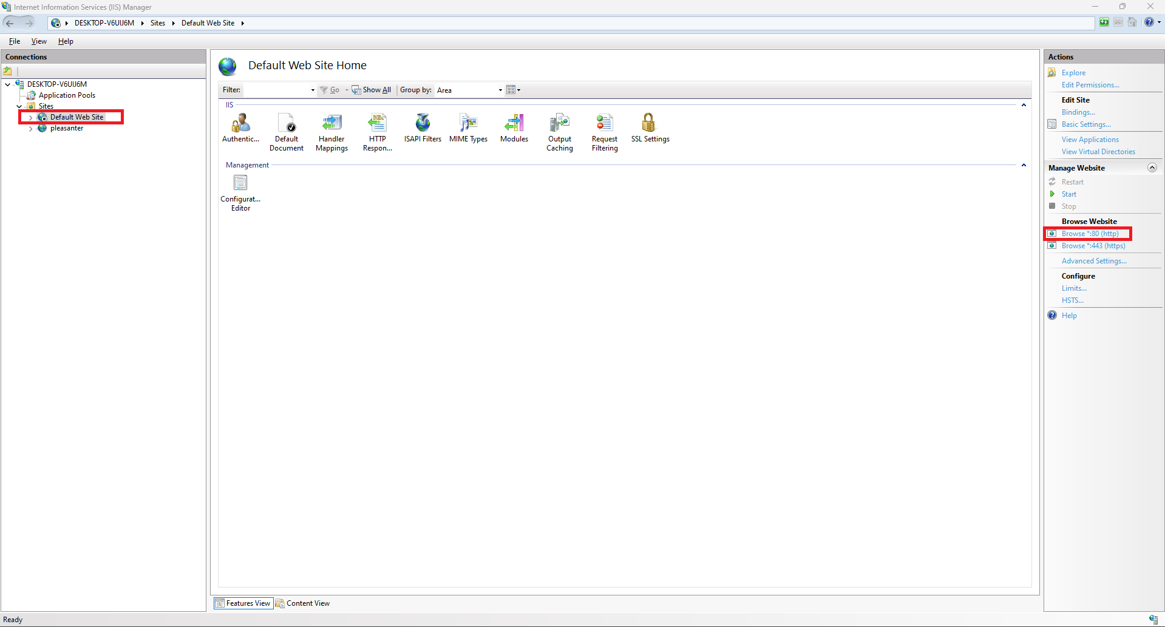Viewport: 1165px width, 627px height.
Task: Open SSL Settings padlock icon
Action: [648, 123]
